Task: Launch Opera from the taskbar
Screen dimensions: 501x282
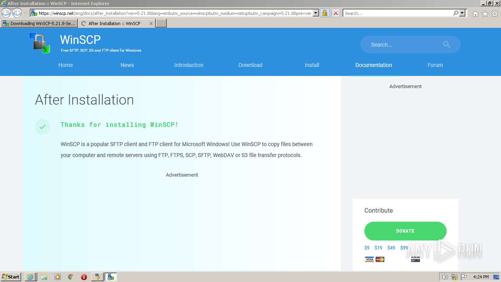Action: 84,277
